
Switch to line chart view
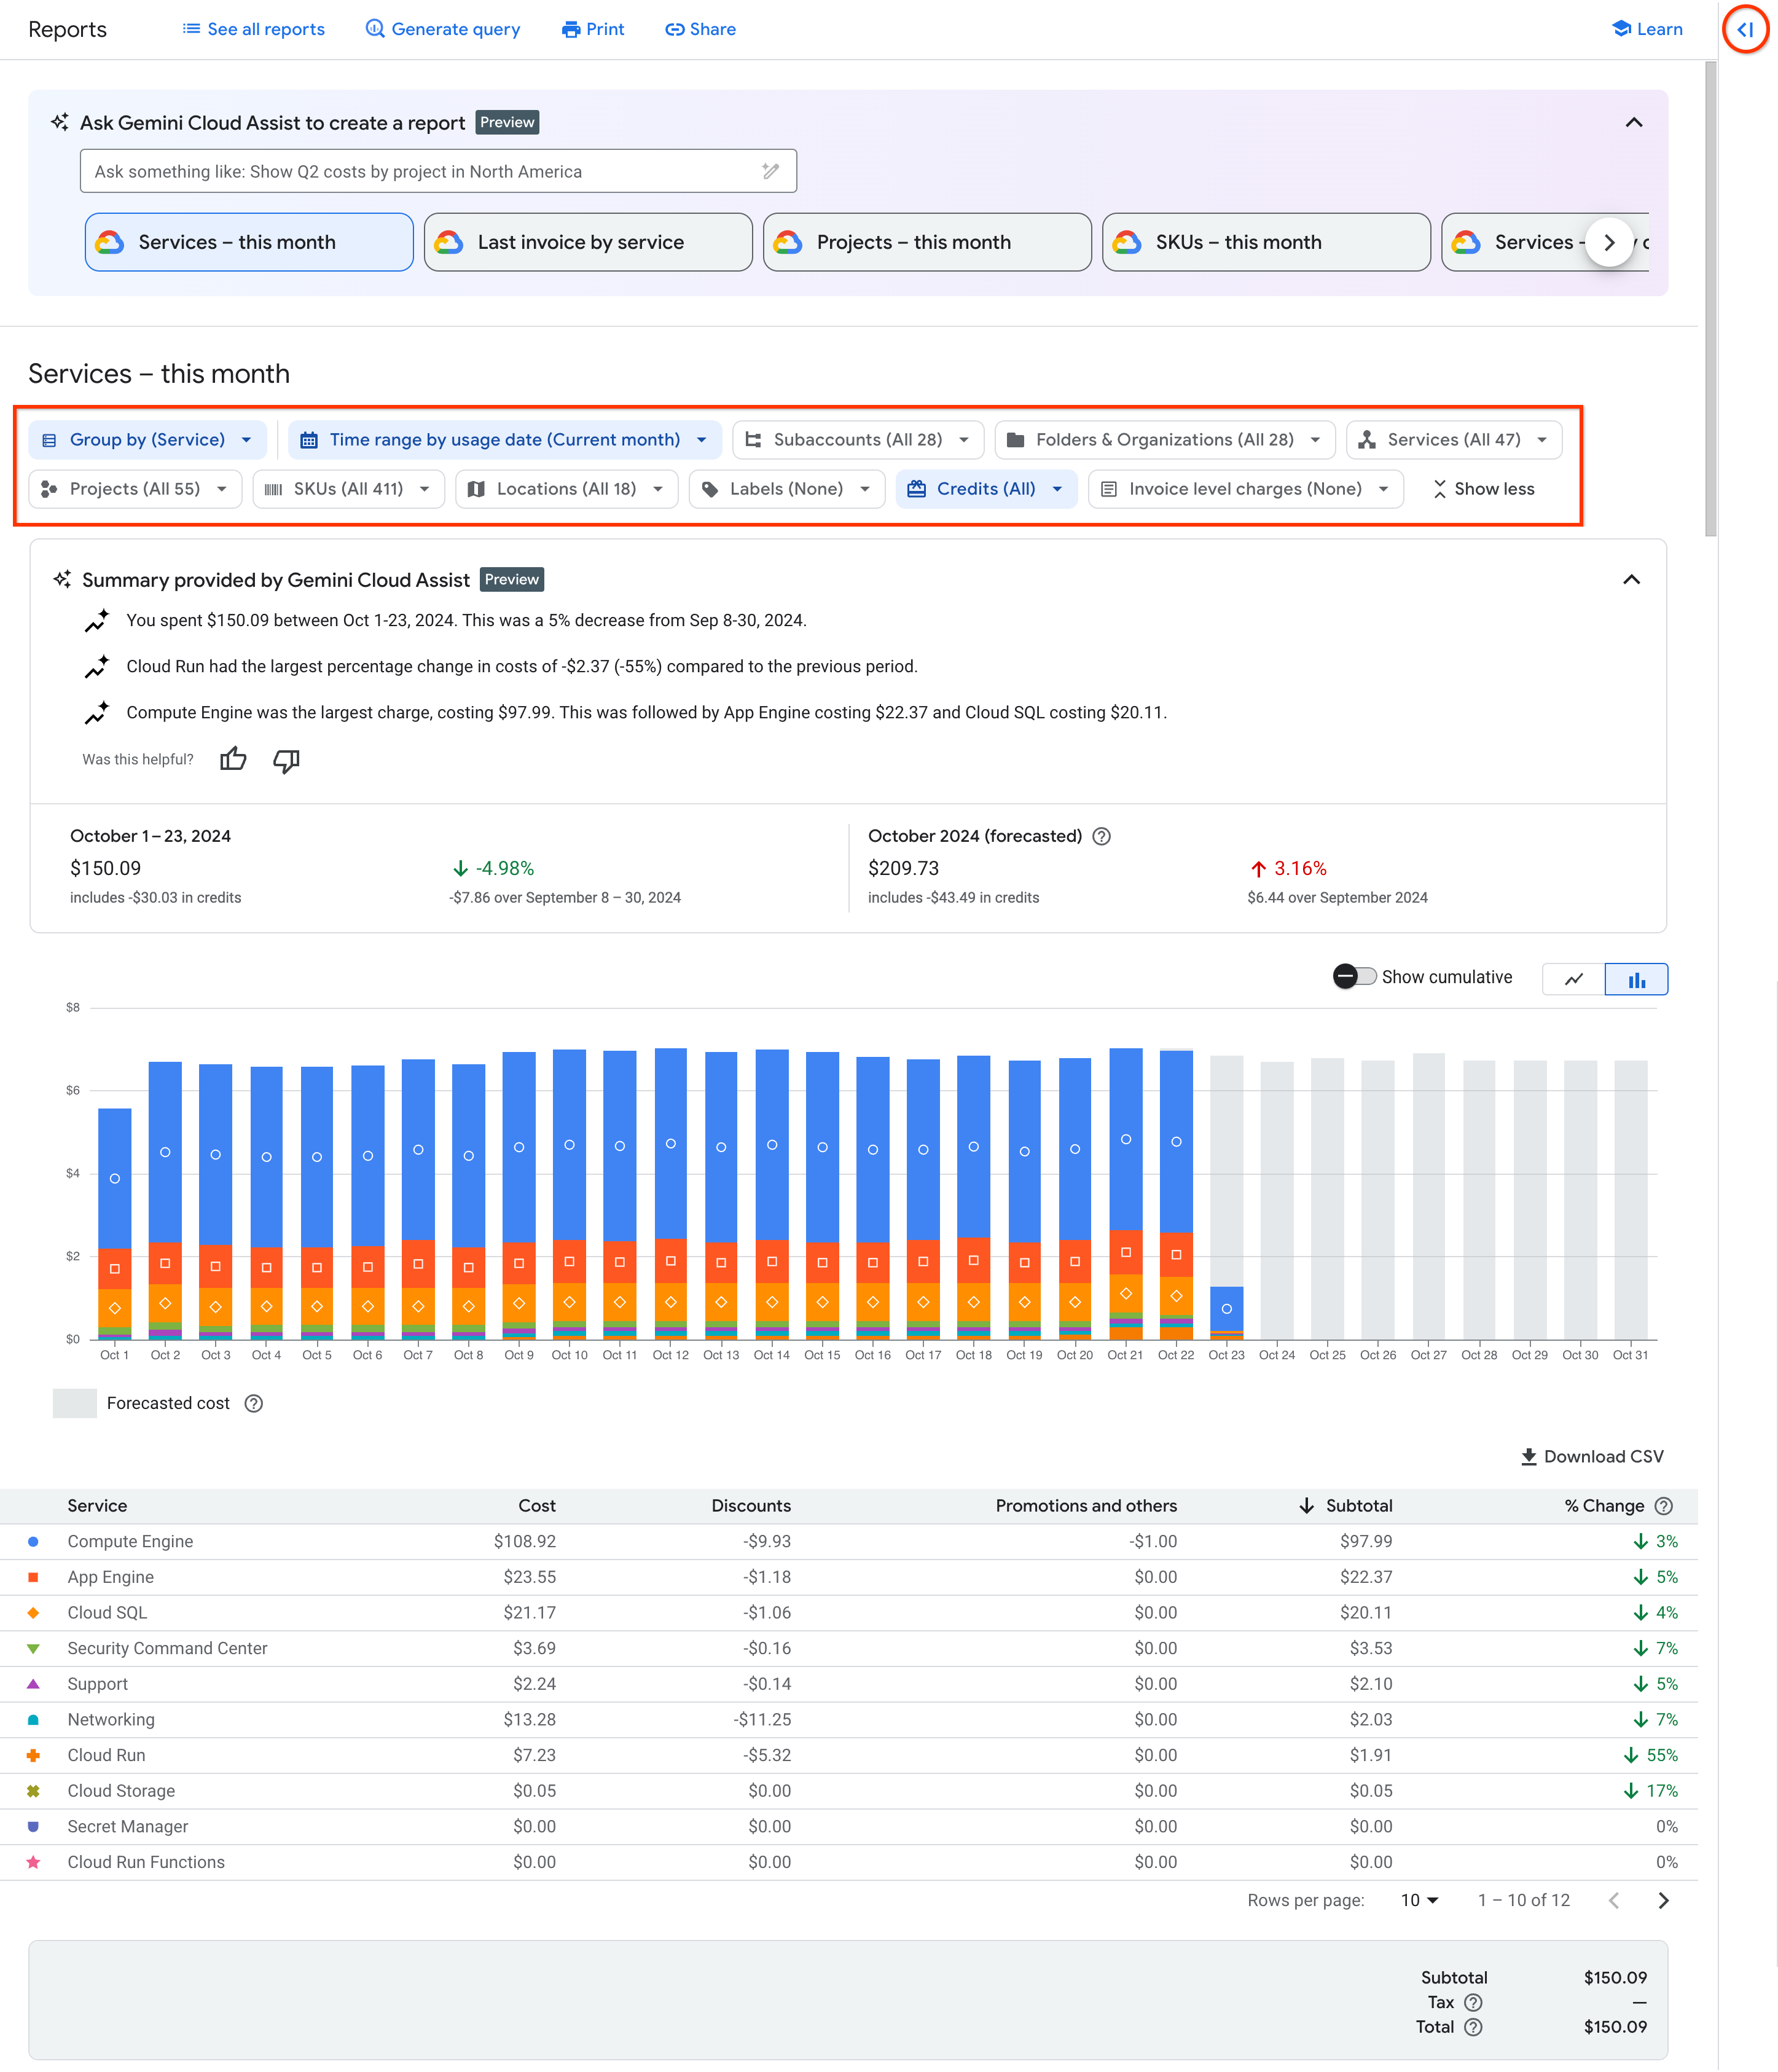1573,979
